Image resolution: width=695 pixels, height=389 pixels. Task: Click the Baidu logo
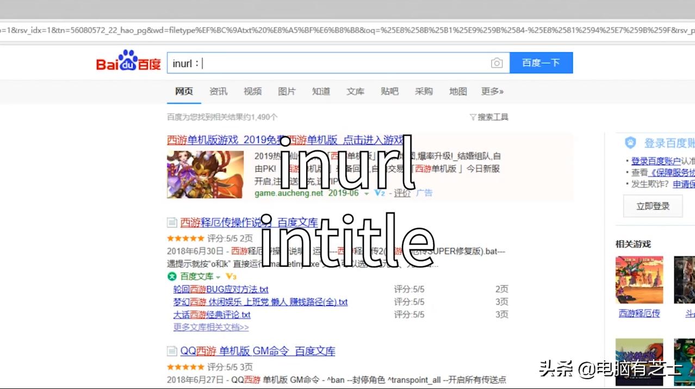[x=127, y=62]
